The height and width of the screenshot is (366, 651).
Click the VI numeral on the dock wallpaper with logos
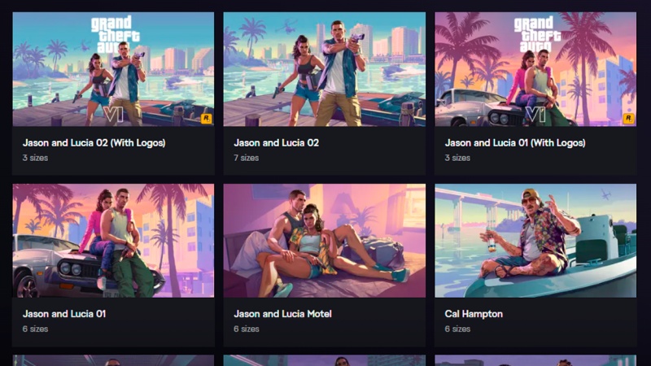(x=113, y=115)
